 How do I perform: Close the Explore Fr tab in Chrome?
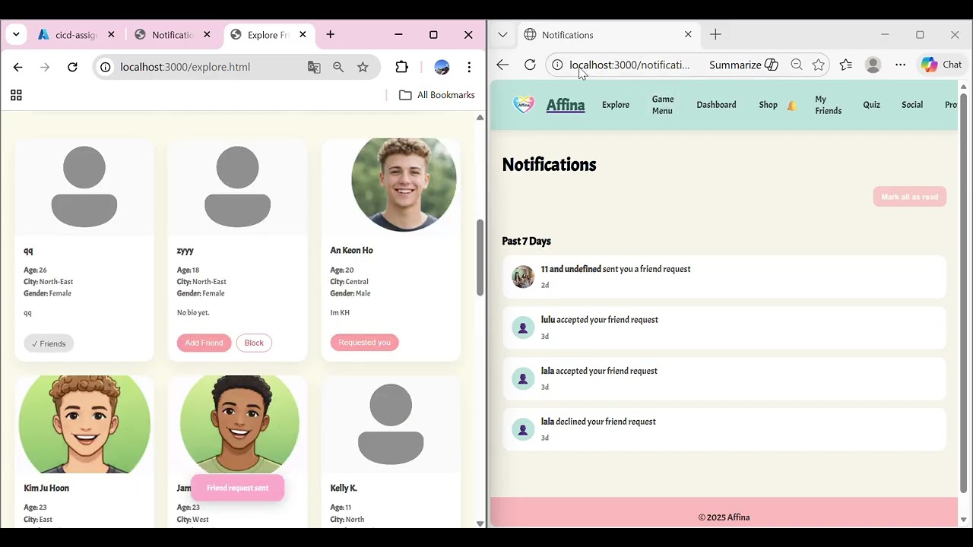pyautogui.click(x=303, y=34)
